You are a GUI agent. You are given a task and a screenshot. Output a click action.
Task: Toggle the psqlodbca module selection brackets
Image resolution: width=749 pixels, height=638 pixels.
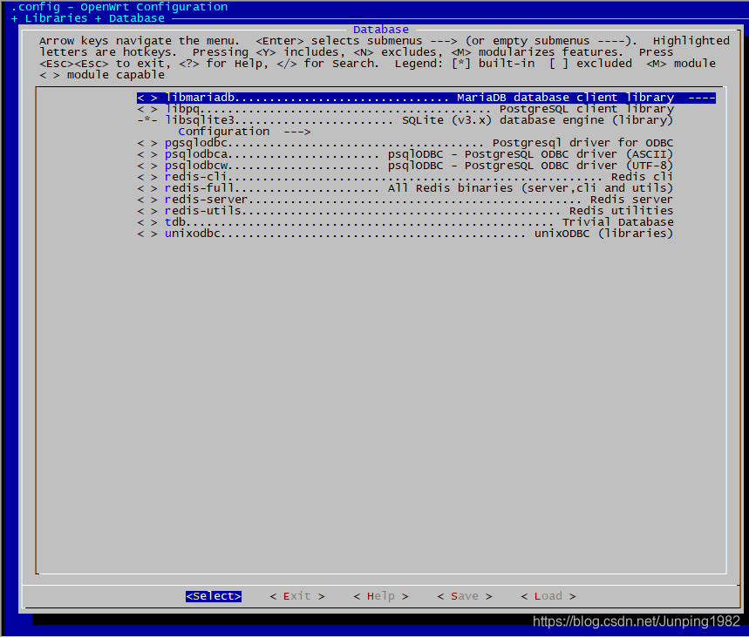[x=147, y=155]
